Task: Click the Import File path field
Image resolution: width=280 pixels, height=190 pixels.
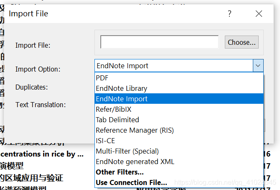Action: pos(160,42)
